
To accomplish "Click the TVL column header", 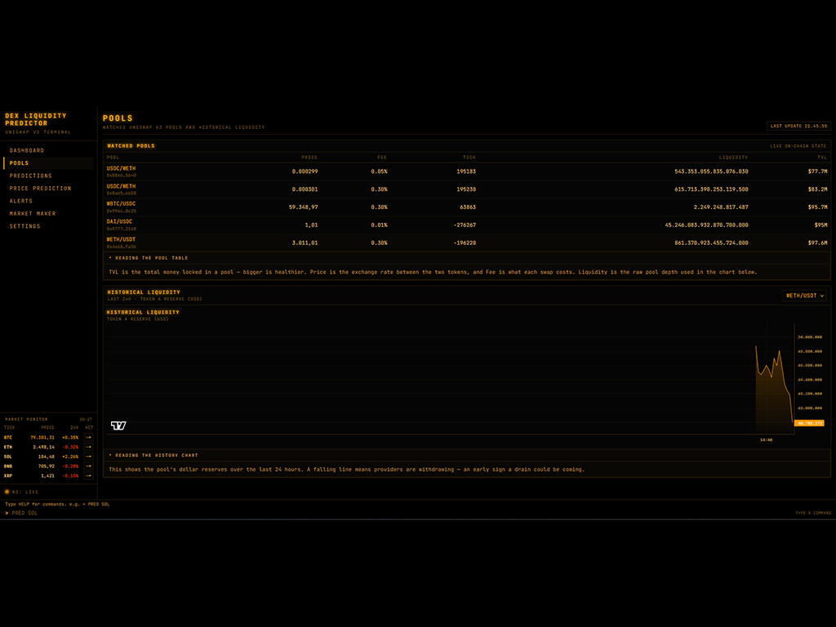I will click(x=822, y=158).
